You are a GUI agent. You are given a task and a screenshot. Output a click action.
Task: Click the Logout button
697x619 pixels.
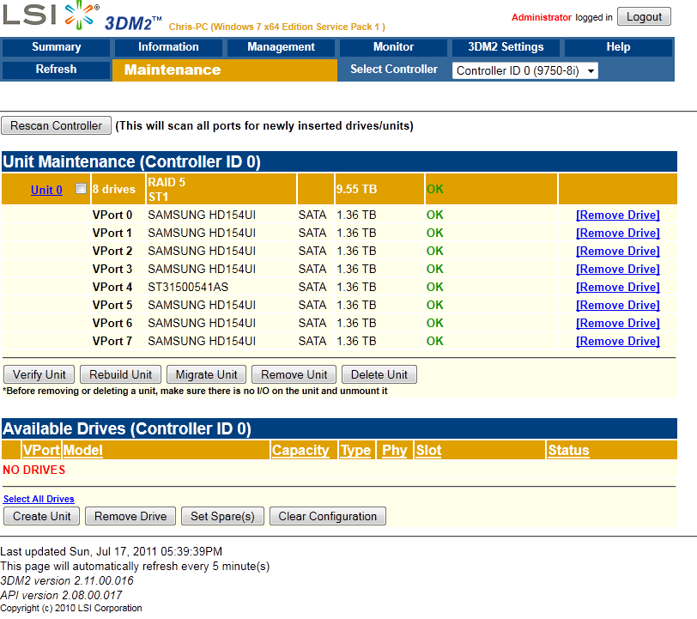(644, 17)
